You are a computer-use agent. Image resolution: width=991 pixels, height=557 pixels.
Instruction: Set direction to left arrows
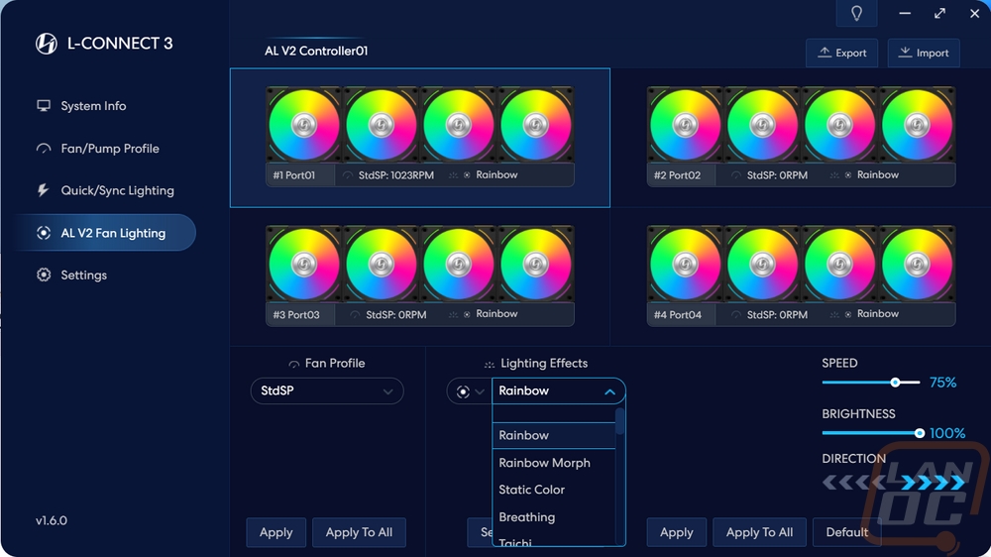[854, 483]
